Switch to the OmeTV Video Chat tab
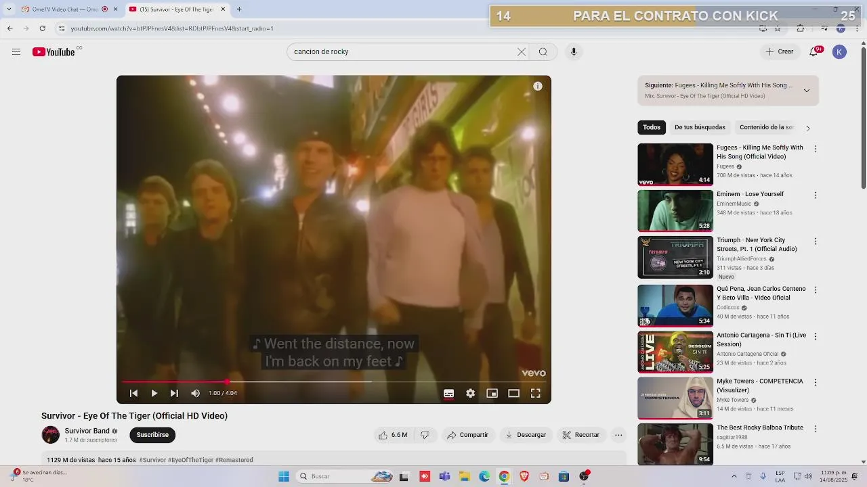Image resolution: width=867 pixels, height=487 pixels. 64,9
